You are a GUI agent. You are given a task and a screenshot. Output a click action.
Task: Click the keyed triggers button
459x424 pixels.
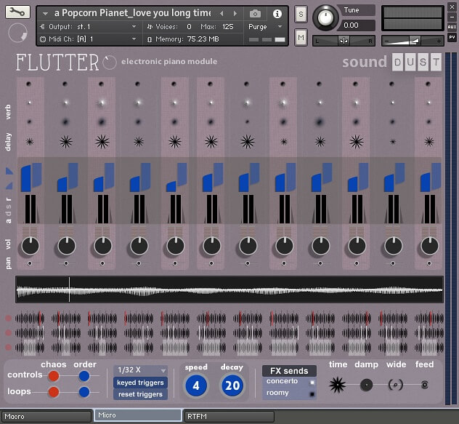coord(140,383)
